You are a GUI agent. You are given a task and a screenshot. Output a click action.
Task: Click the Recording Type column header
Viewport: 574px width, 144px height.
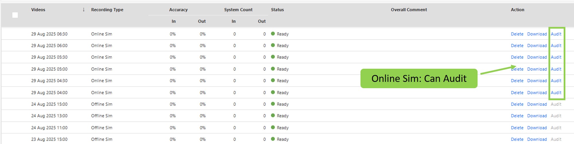(107, 10)
